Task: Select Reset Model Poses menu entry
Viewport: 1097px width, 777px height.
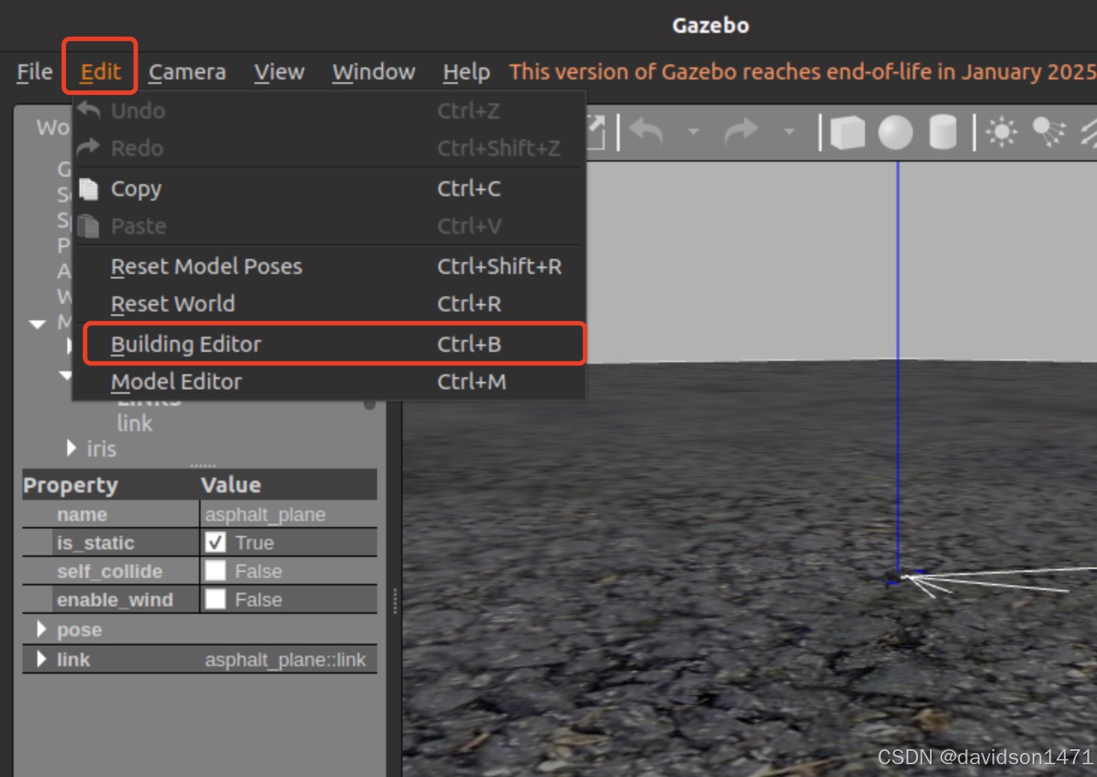Action: point(329,266)
